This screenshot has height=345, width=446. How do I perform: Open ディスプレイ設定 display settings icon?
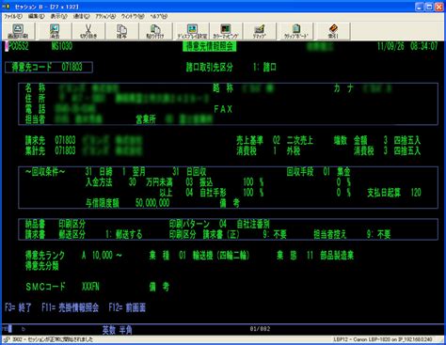(192, 31)
